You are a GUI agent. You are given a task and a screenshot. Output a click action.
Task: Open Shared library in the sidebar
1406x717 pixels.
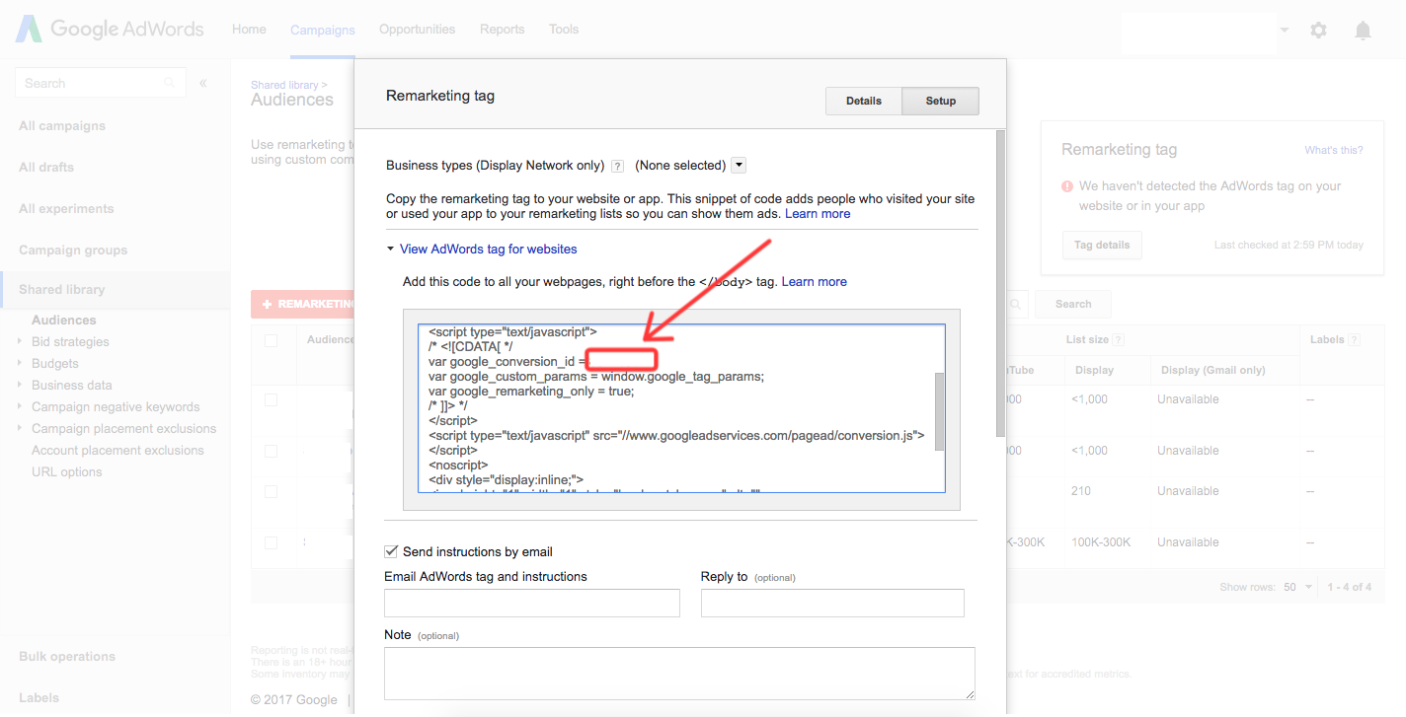pyautogui.click(x=61, y=290)
